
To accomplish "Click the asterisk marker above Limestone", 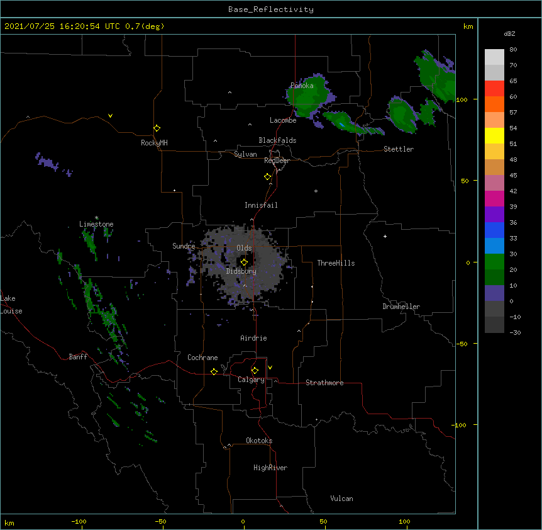I will click(x=97, y=218).
